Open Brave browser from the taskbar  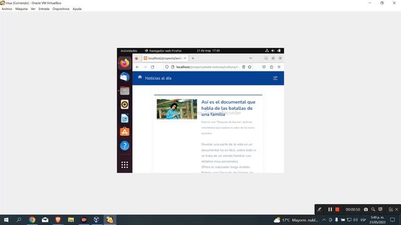coord(58,219)
